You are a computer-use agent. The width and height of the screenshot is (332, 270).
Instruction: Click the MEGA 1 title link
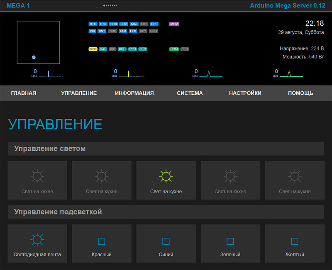[18, 5]
